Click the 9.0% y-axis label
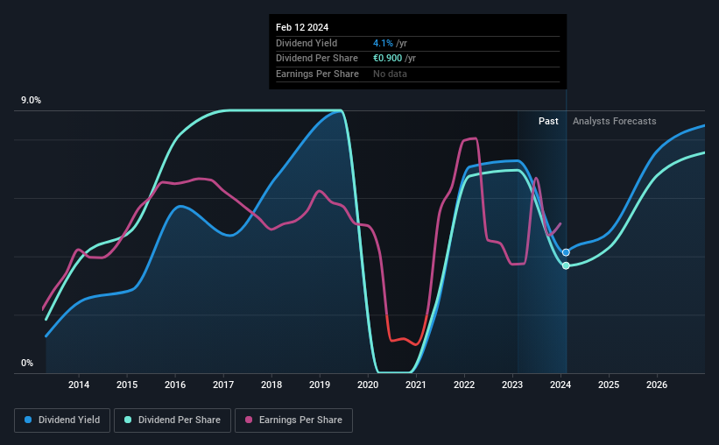The image size is (719, 445). tap(31, 101)
